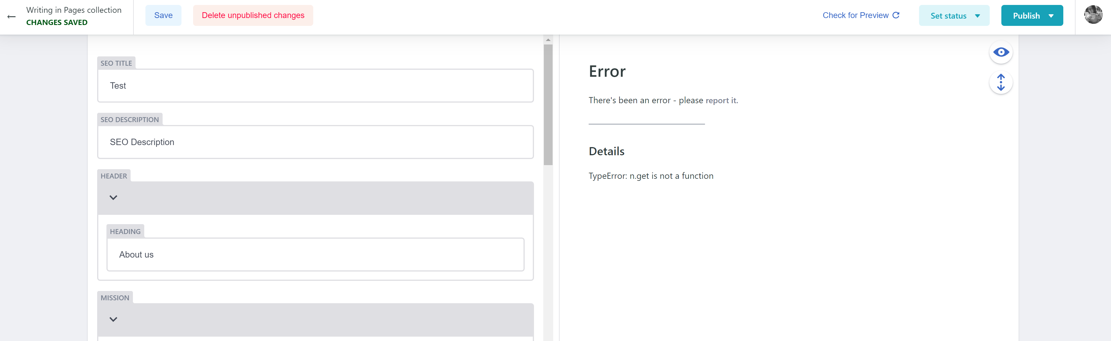Open the Publish options dropdown arrow
The width and height of the screenshot is (1111, 341).
[x=1051, y=15]
